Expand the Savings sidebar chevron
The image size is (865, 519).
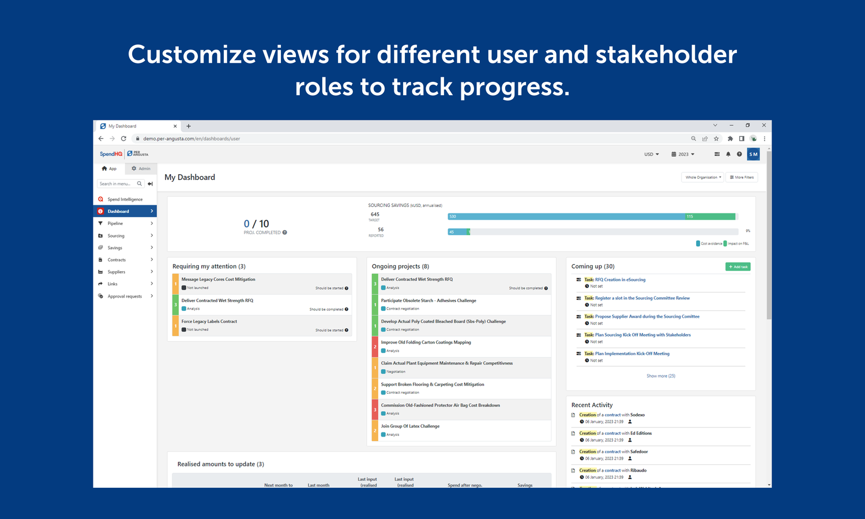coord(152,247)
